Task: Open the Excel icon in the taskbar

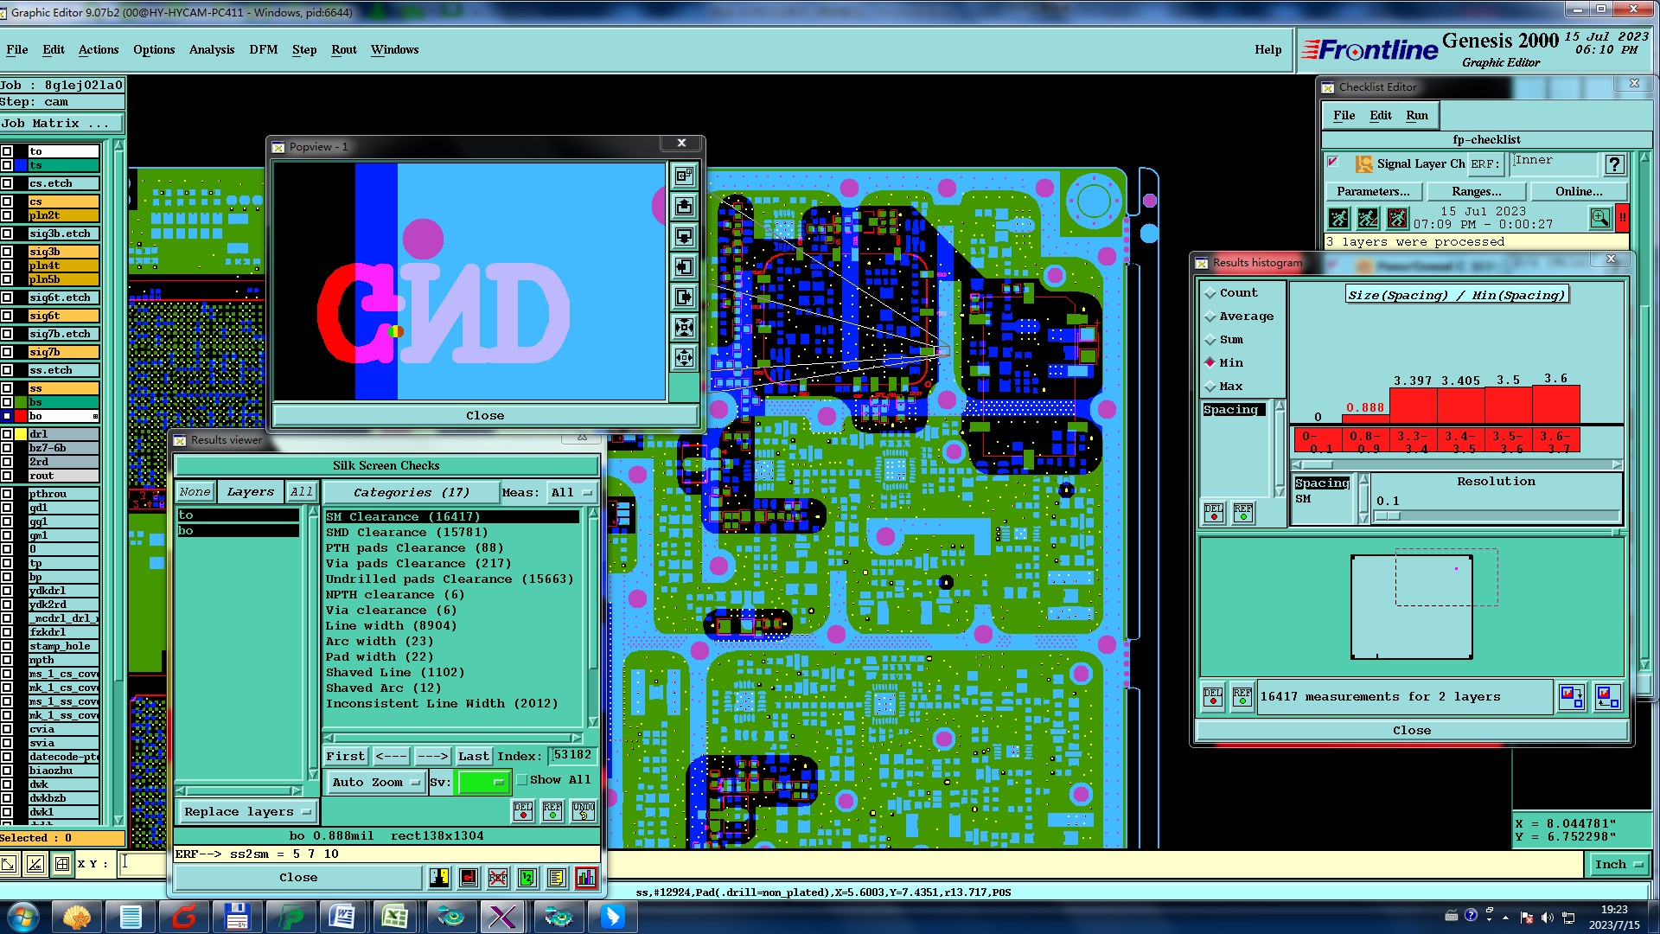Action: coord(395,916)
